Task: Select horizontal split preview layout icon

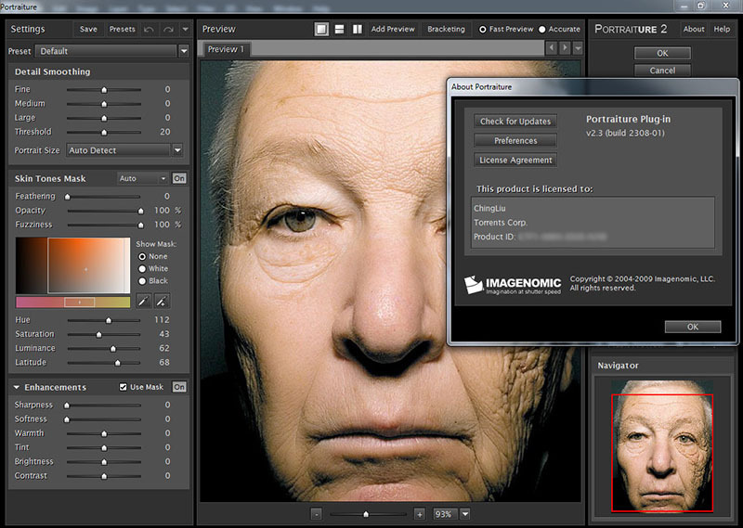Action: (339, 30)
